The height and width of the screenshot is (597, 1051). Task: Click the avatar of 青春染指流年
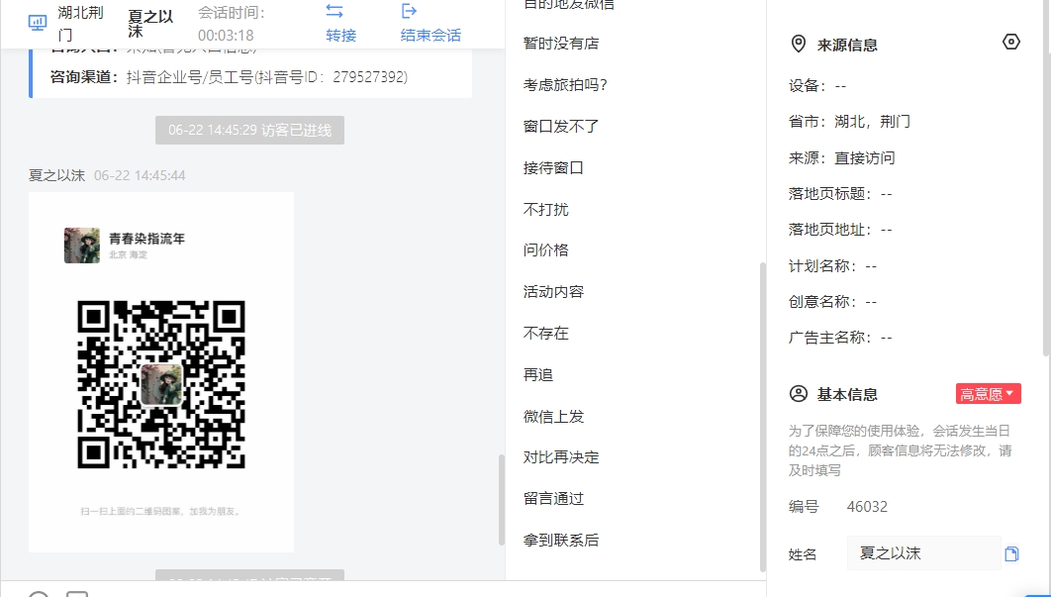[82, 246]
